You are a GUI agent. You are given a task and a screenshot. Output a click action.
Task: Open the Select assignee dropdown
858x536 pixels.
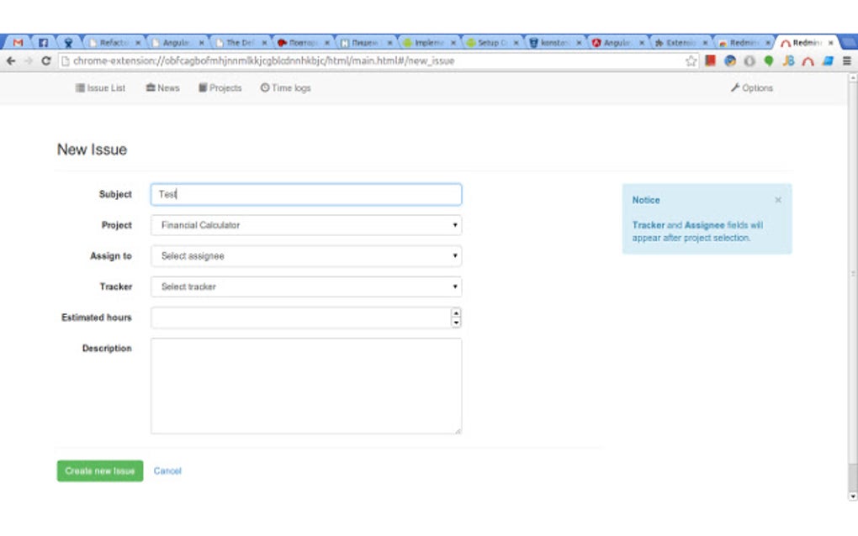coord(305,255)
